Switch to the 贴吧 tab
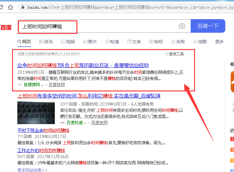Viewport: 234px width, 172px height. tap(156, 42)
